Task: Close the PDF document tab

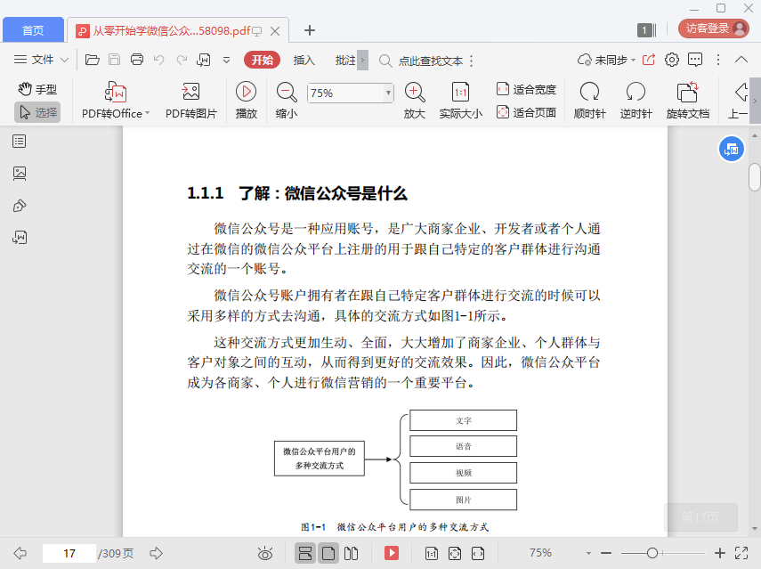Action: point(275,31)
